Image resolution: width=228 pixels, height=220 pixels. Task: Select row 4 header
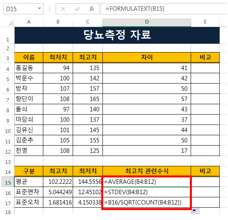point(8,68)
